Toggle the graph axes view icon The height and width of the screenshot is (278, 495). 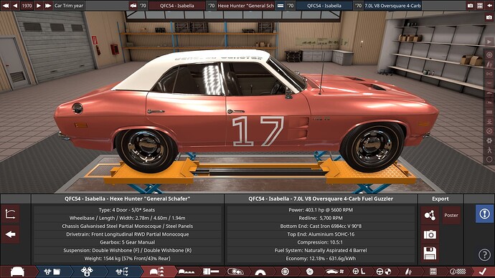coord(11,214)
